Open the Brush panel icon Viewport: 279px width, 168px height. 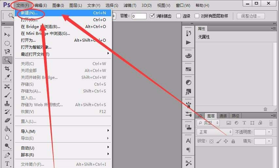(x=188, y=105)
